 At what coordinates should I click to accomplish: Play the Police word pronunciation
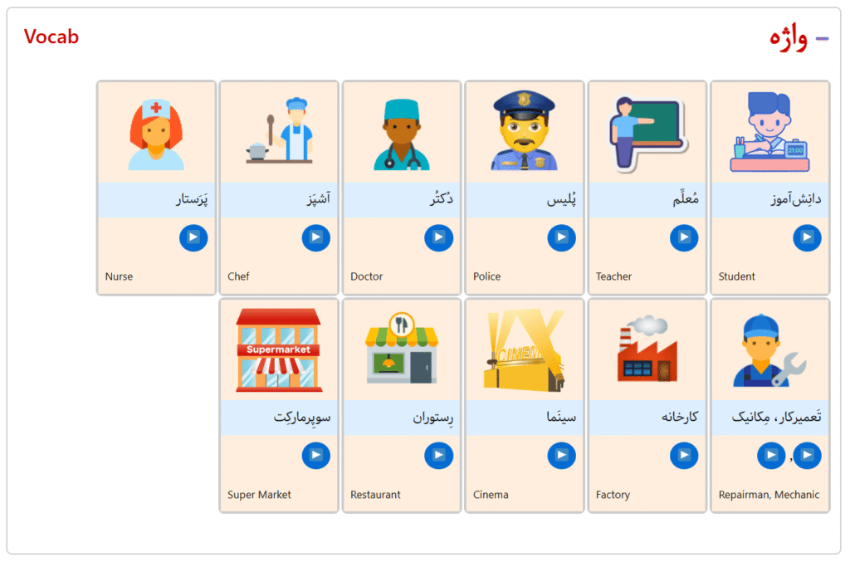pyautogui.click(x=561, y=238)
